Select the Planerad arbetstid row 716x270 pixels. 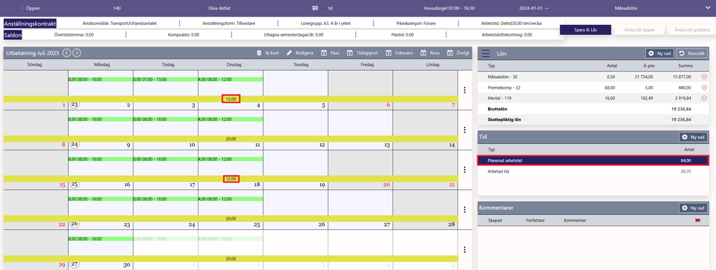[593, 160]
